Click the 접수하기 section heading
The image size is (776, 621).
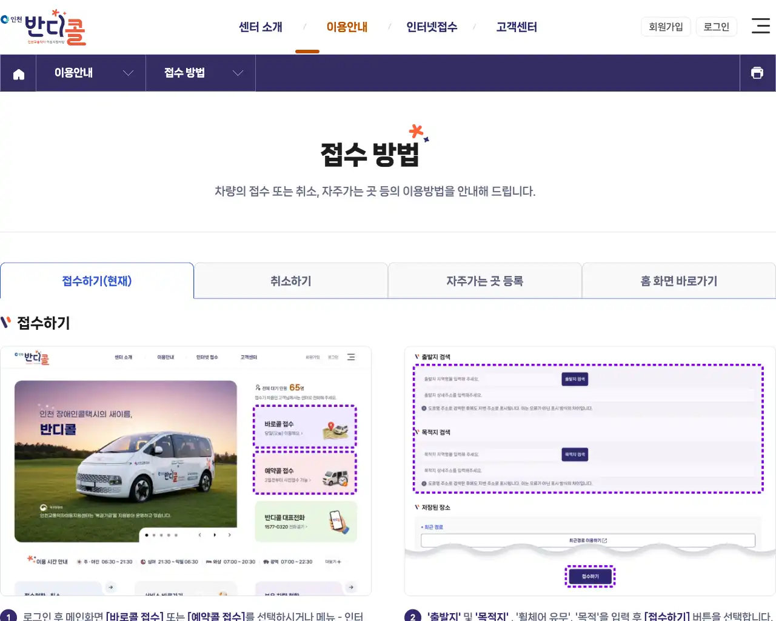point(44,323)
